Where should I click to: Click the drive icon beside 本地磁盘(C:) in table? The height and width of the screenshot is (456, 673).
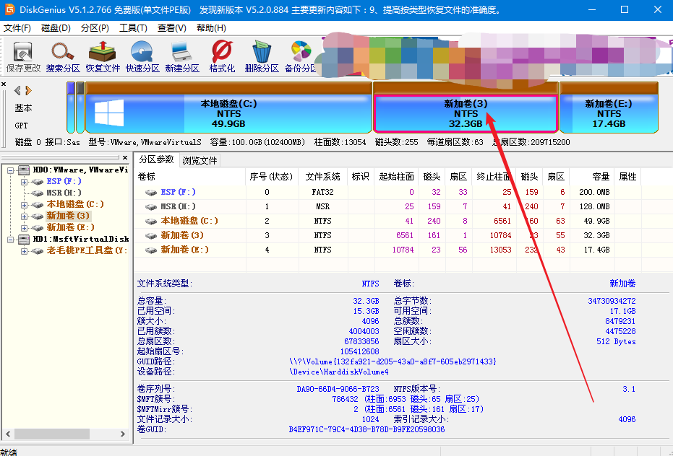151,221
